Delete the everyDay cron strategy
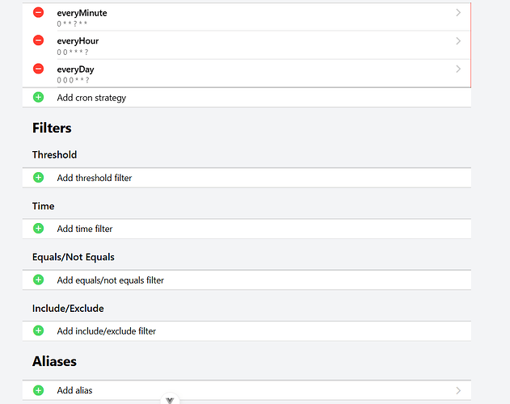This screenshot has height=404, width=510. point(38,69)
